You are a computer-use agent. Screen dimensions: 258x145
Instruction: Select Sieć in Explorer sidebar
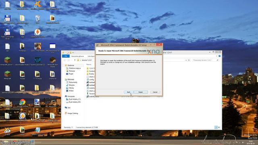69,108
